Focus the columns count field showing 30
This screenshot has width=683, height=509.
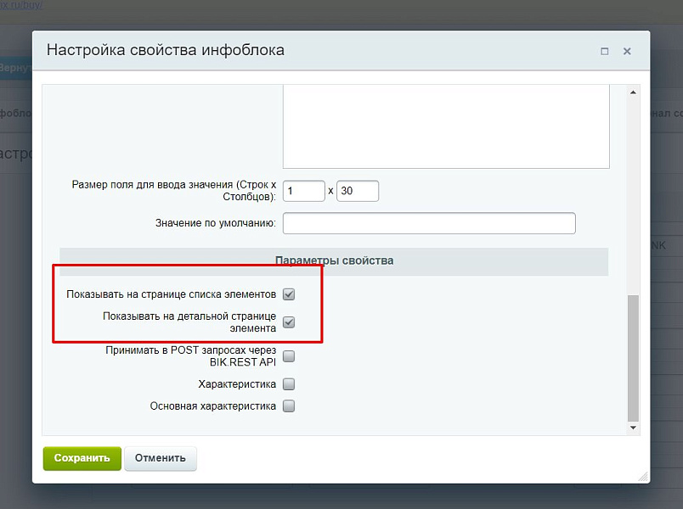coord(358,191)
